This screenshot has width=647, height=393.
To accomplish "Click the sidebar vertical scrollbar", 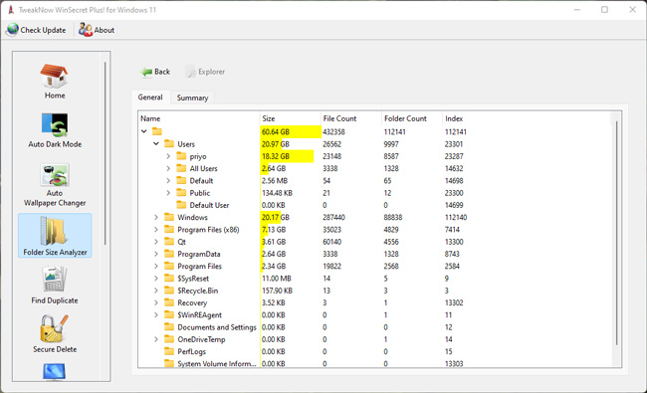I will [x=106, y=153].
